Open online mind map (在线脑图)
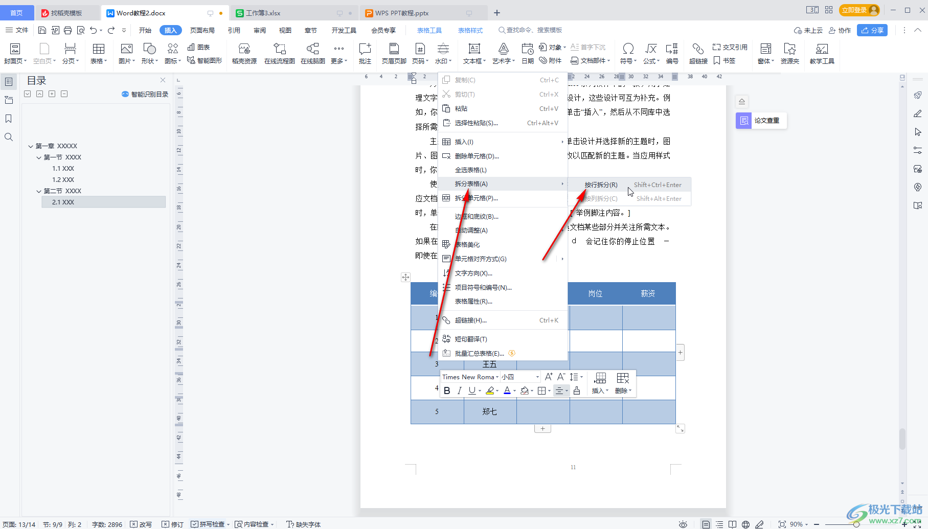 tap(312, 54)
